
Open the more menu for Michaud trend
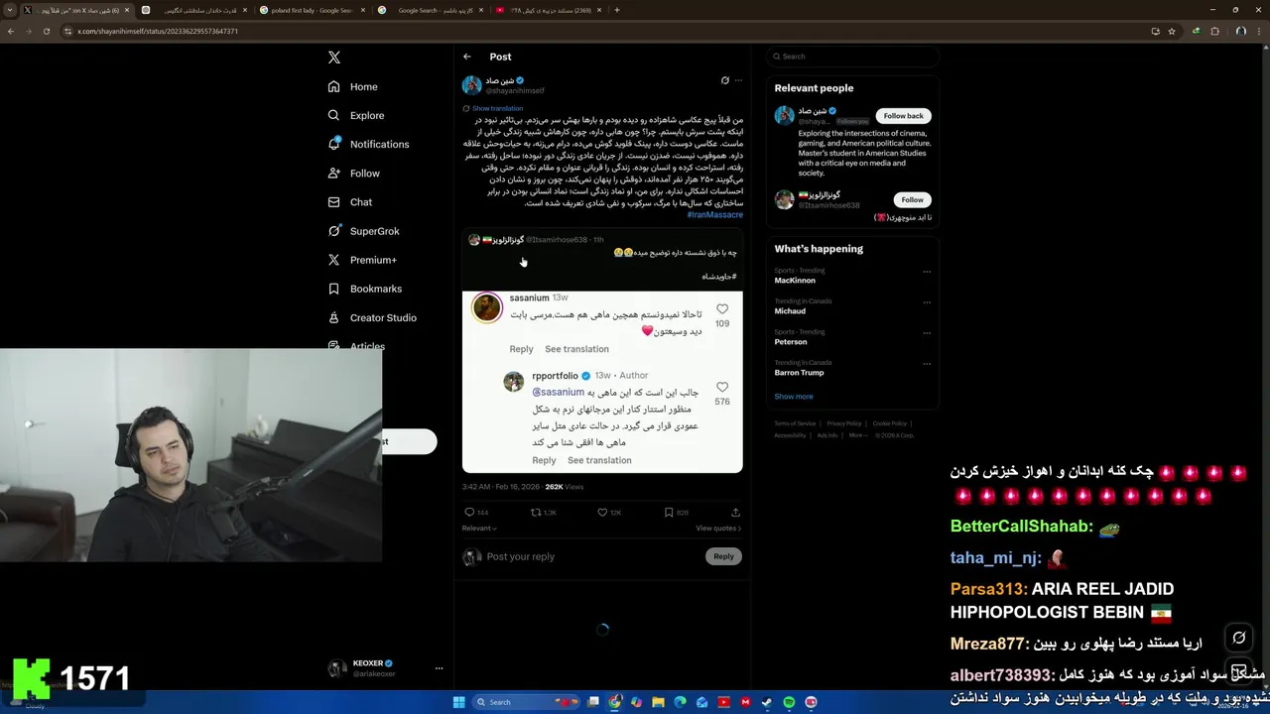927,302
